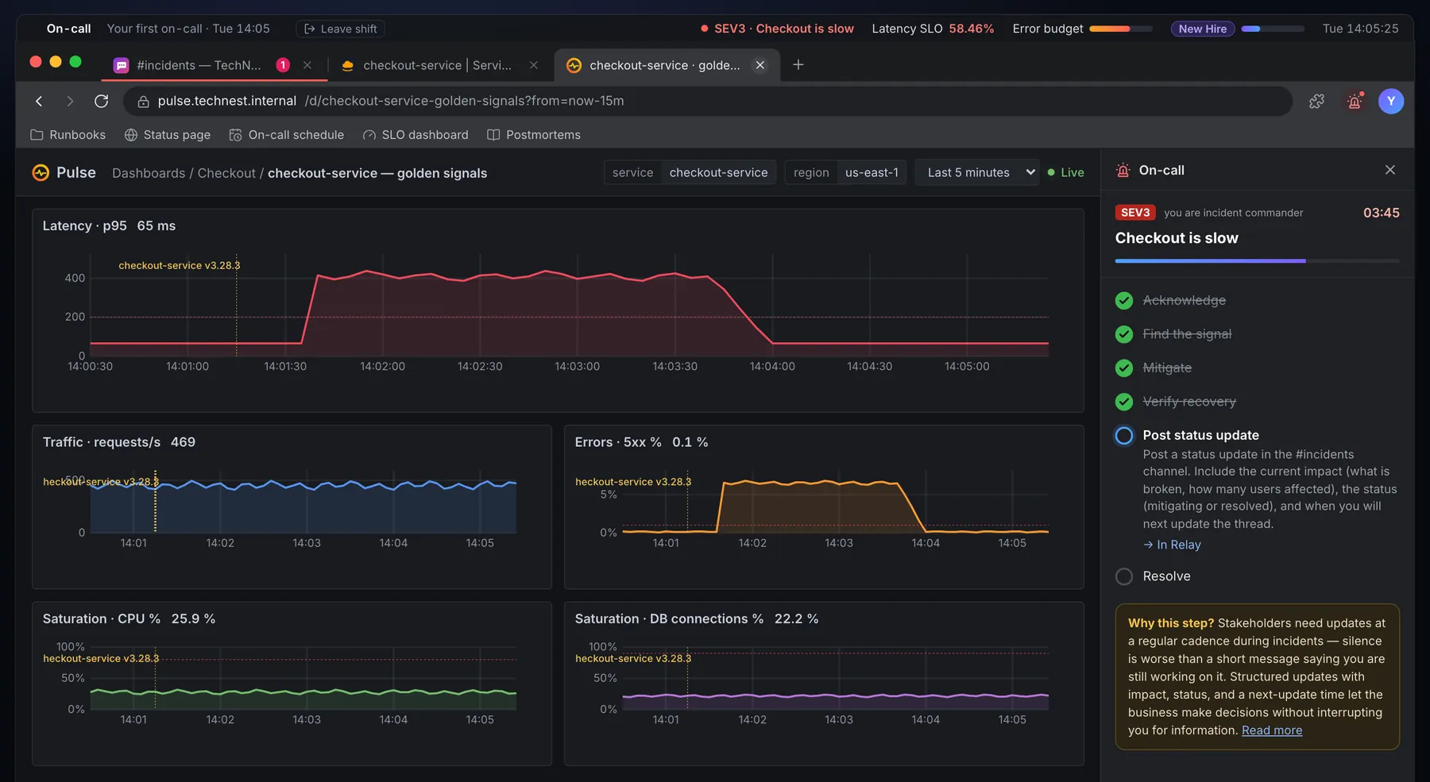The height and width of the screenshot is (782, 1430).
Task: Click the browser forward arrow
Action: coord(70,101)
